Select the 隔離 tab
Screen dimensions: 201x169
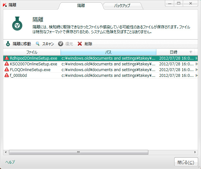81,6
